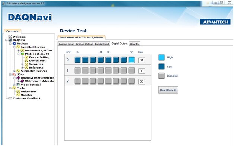The image size is (234, 146).
Task: Click the icon beside Device Test
Action: click(26, 61)
